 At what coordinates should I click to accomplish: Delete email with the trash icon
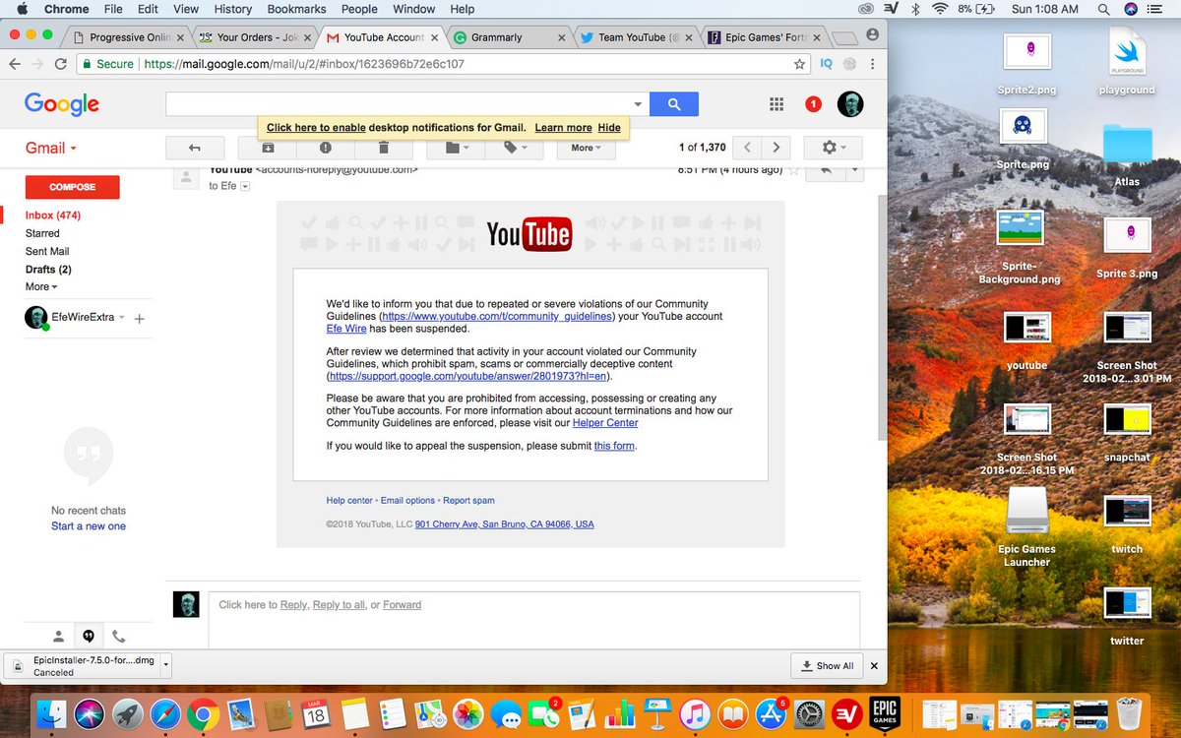tap(383, 148)
